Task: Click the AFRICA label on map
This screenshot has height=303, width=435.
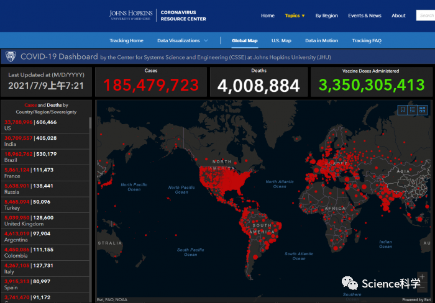Action: click(335, 208)
